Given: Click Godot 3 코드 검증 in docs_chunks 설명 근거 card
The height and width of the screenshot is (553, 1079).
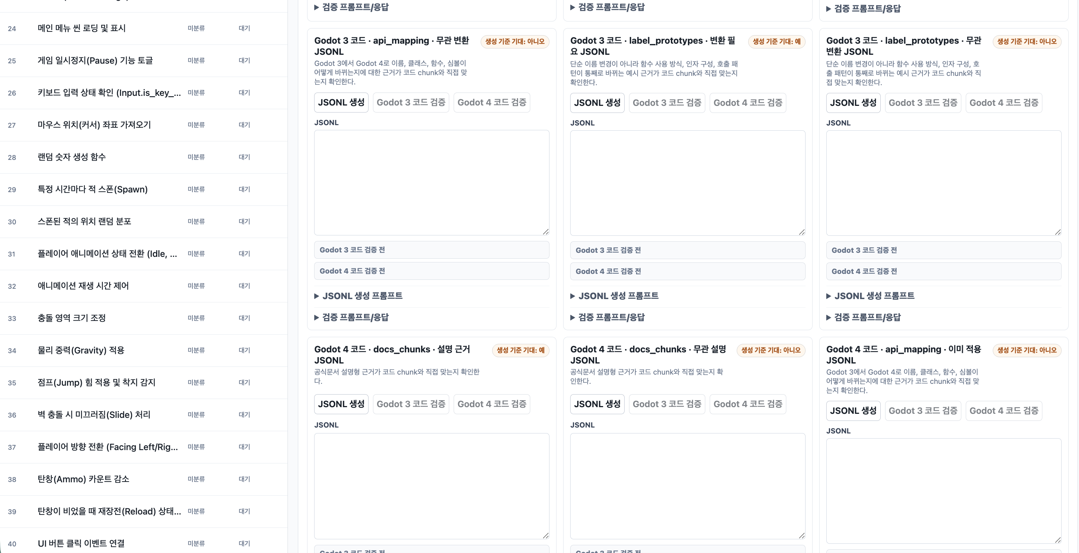Looking at the screenshot, I should (x=410, y=404).
